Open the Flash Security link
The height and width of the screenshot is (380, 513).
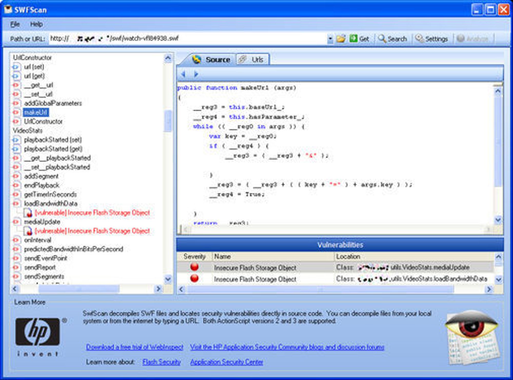[162, 362]
